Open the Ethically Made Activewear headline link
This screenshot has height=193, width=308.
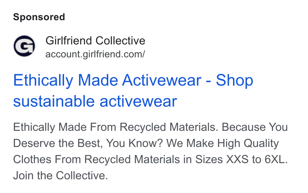click(133, 90)
